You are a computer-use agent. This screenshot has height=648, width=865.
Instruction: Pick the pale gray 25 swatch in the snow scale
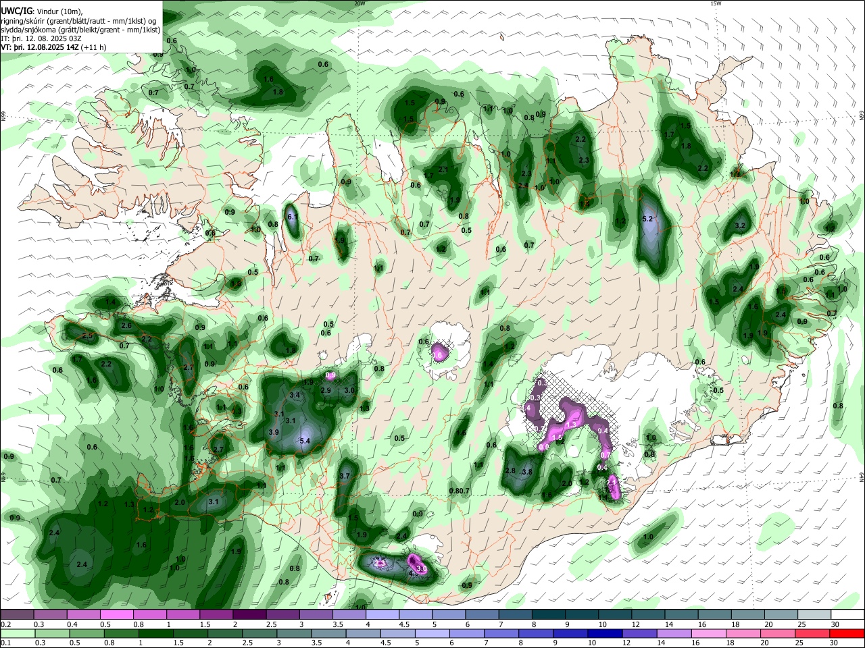click(x=814, y=614)
